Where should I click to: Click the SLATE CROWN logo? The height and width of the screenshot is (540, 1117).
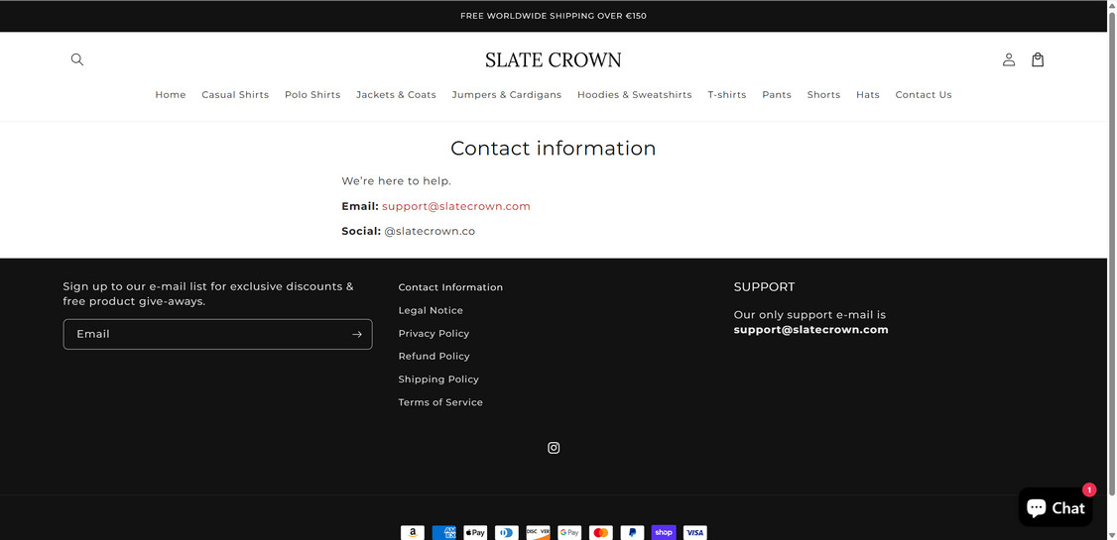coord(554,59)
